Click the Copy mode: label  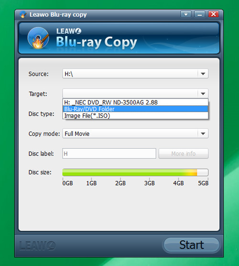coord(44,134)
